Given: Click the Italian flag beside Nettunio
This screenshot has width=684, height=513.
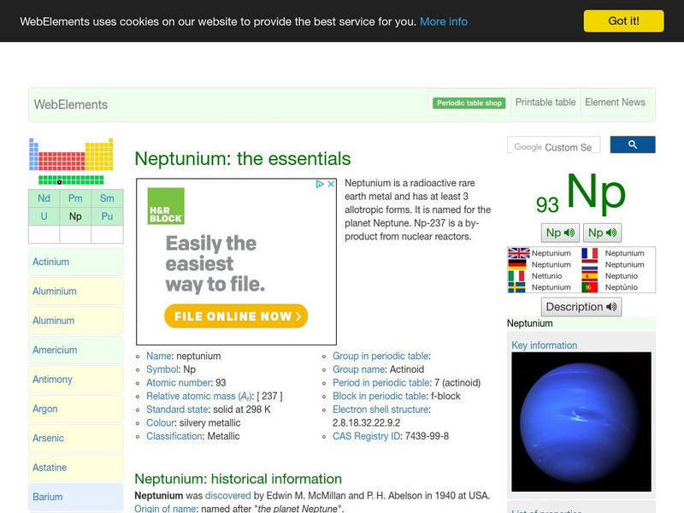Looking at the screenshot, I should point(516,275).
